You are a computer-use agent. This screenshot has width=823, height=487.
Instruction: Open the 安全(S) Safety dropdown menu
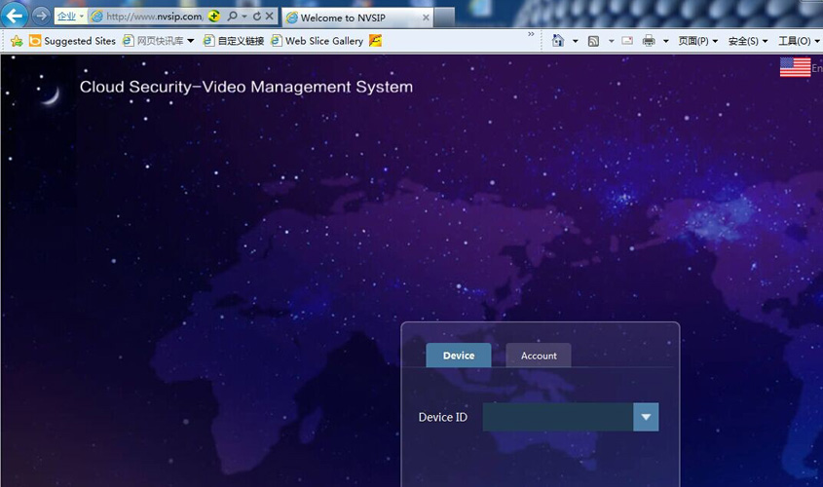tap(748, 41)
